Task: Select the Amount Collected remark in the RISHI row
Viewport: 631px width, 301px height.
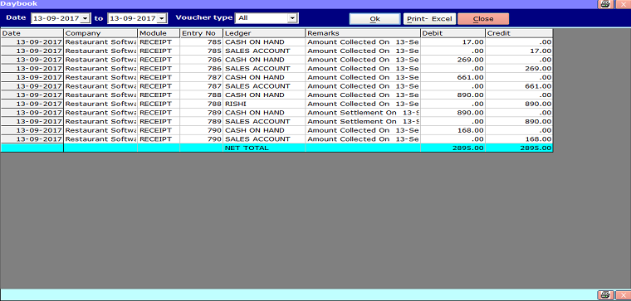Action: click(363, 104)
